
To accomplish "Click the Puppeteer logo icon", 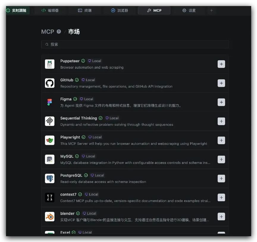I will (x=50, y=64).
